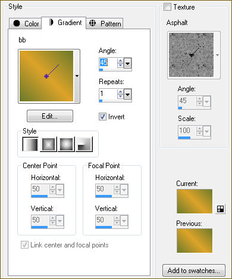Increase gradient Angle with the up arrow
This screenshot has width=232, height=279.
pyautogui.click(x=120, y=61)
